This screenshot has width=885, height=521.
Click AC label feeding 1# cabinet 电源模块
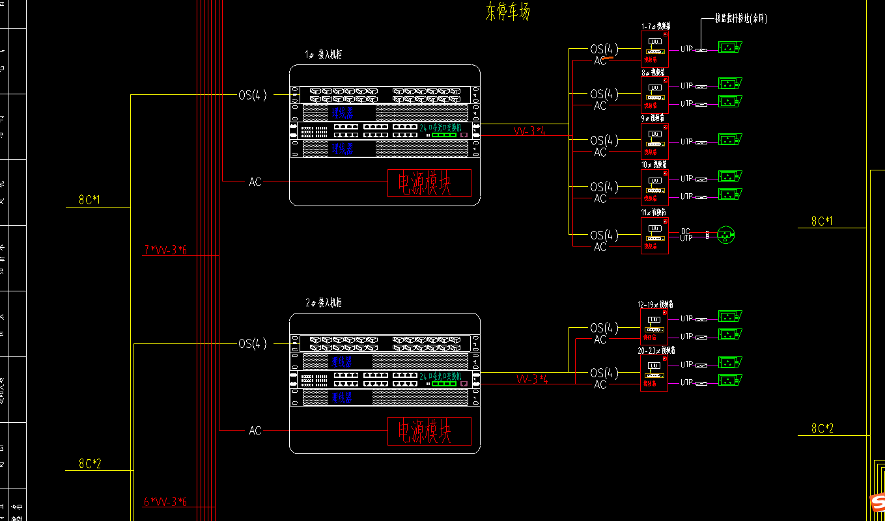click(255, 182)
